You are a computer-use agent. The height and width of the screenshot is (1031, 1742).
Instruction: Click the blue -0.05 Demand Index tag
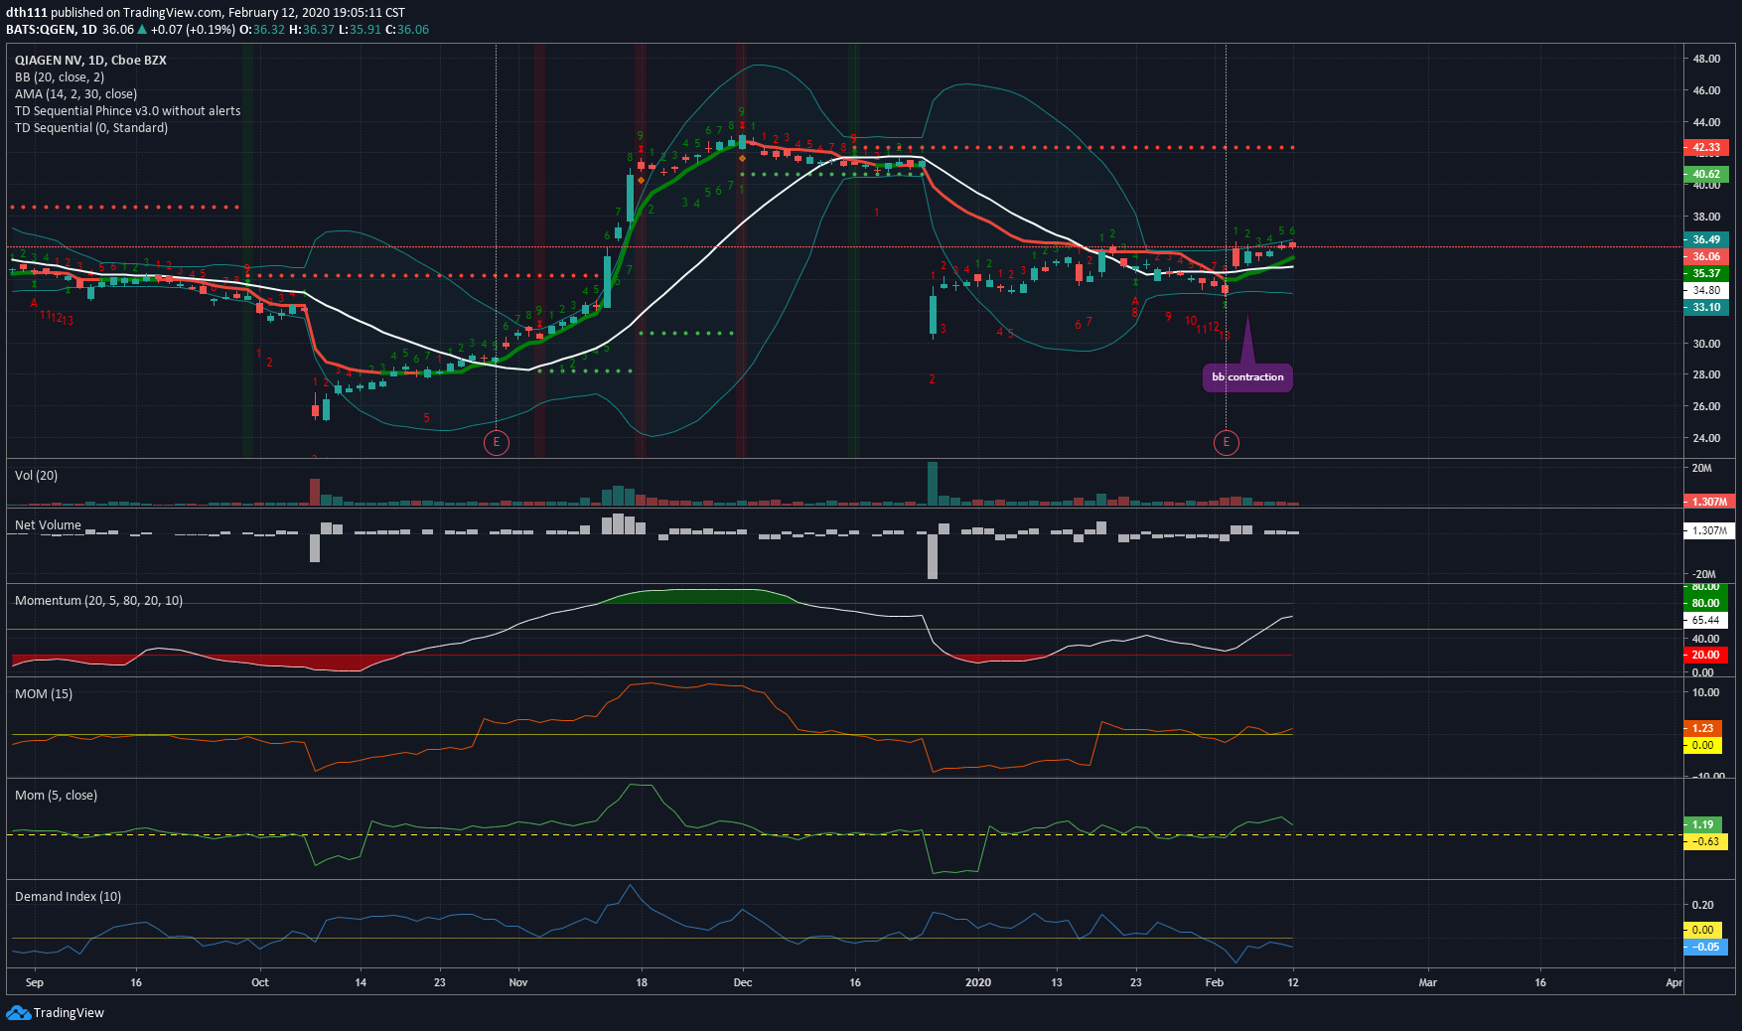1706,947
